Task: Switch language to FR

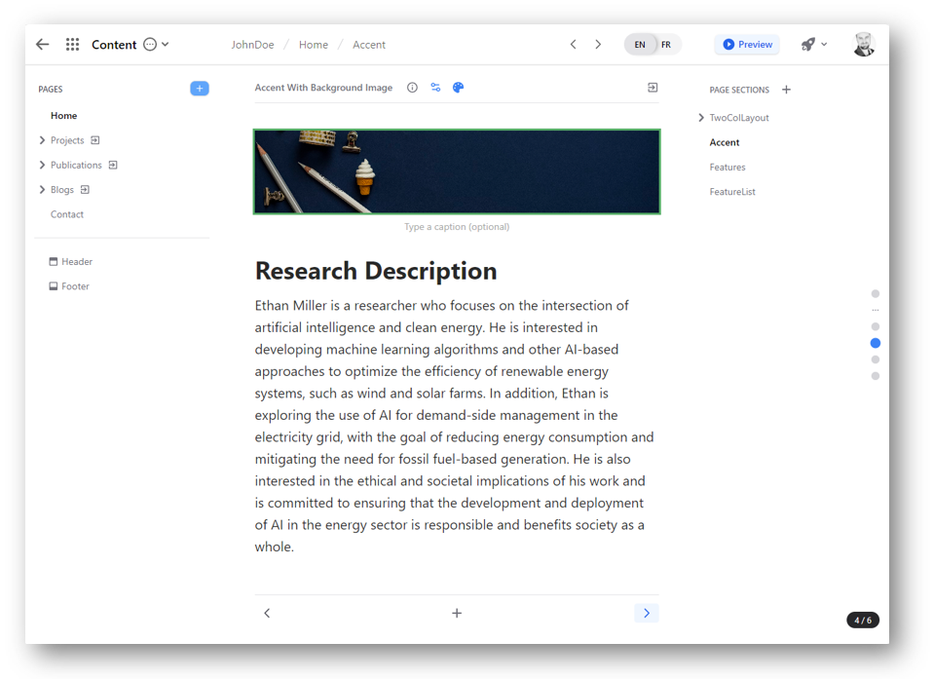Action: tap(666, 45)
